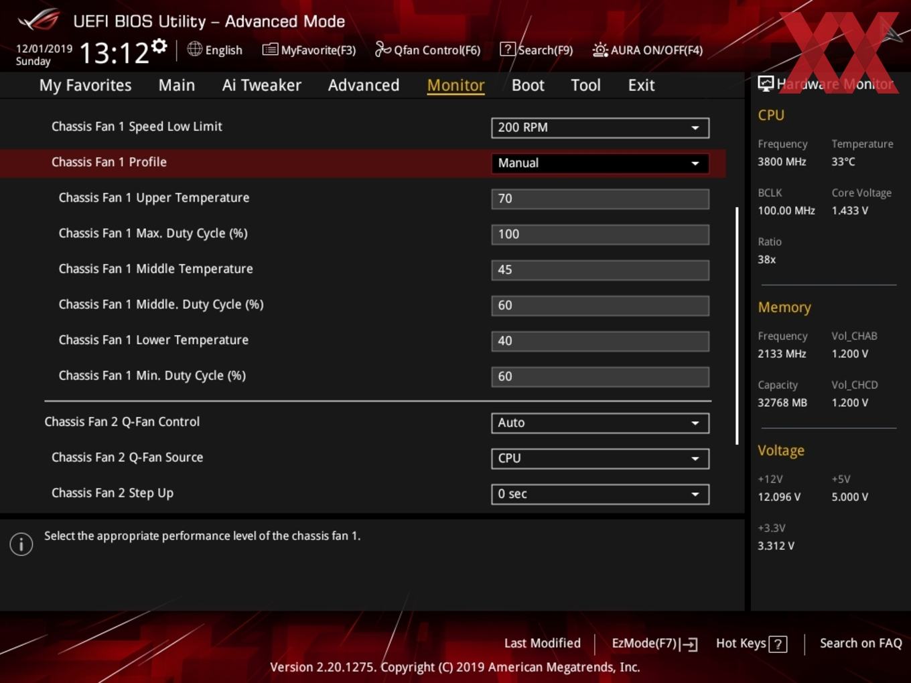
Task: Select the Monitor tab
Action: pos(455,85)
